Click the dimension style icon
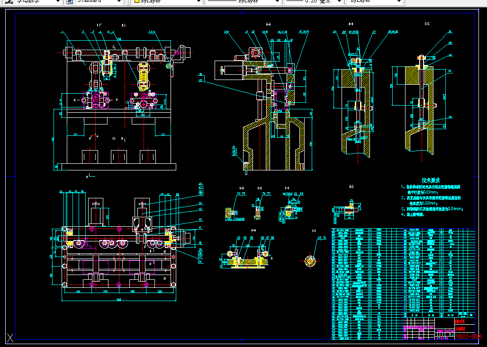The width and height of the screenshot is (487, 347). 9,1
